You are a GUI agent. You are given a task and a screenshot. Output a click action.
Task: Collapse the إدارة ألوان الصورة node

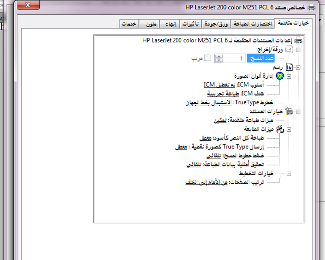(289, 76)
